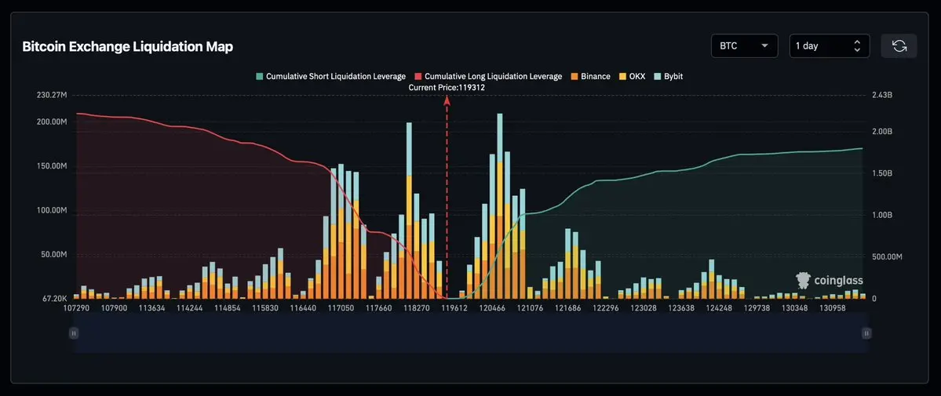
Task: Open the 1 day timeframe selector
Action: [830, 45]
